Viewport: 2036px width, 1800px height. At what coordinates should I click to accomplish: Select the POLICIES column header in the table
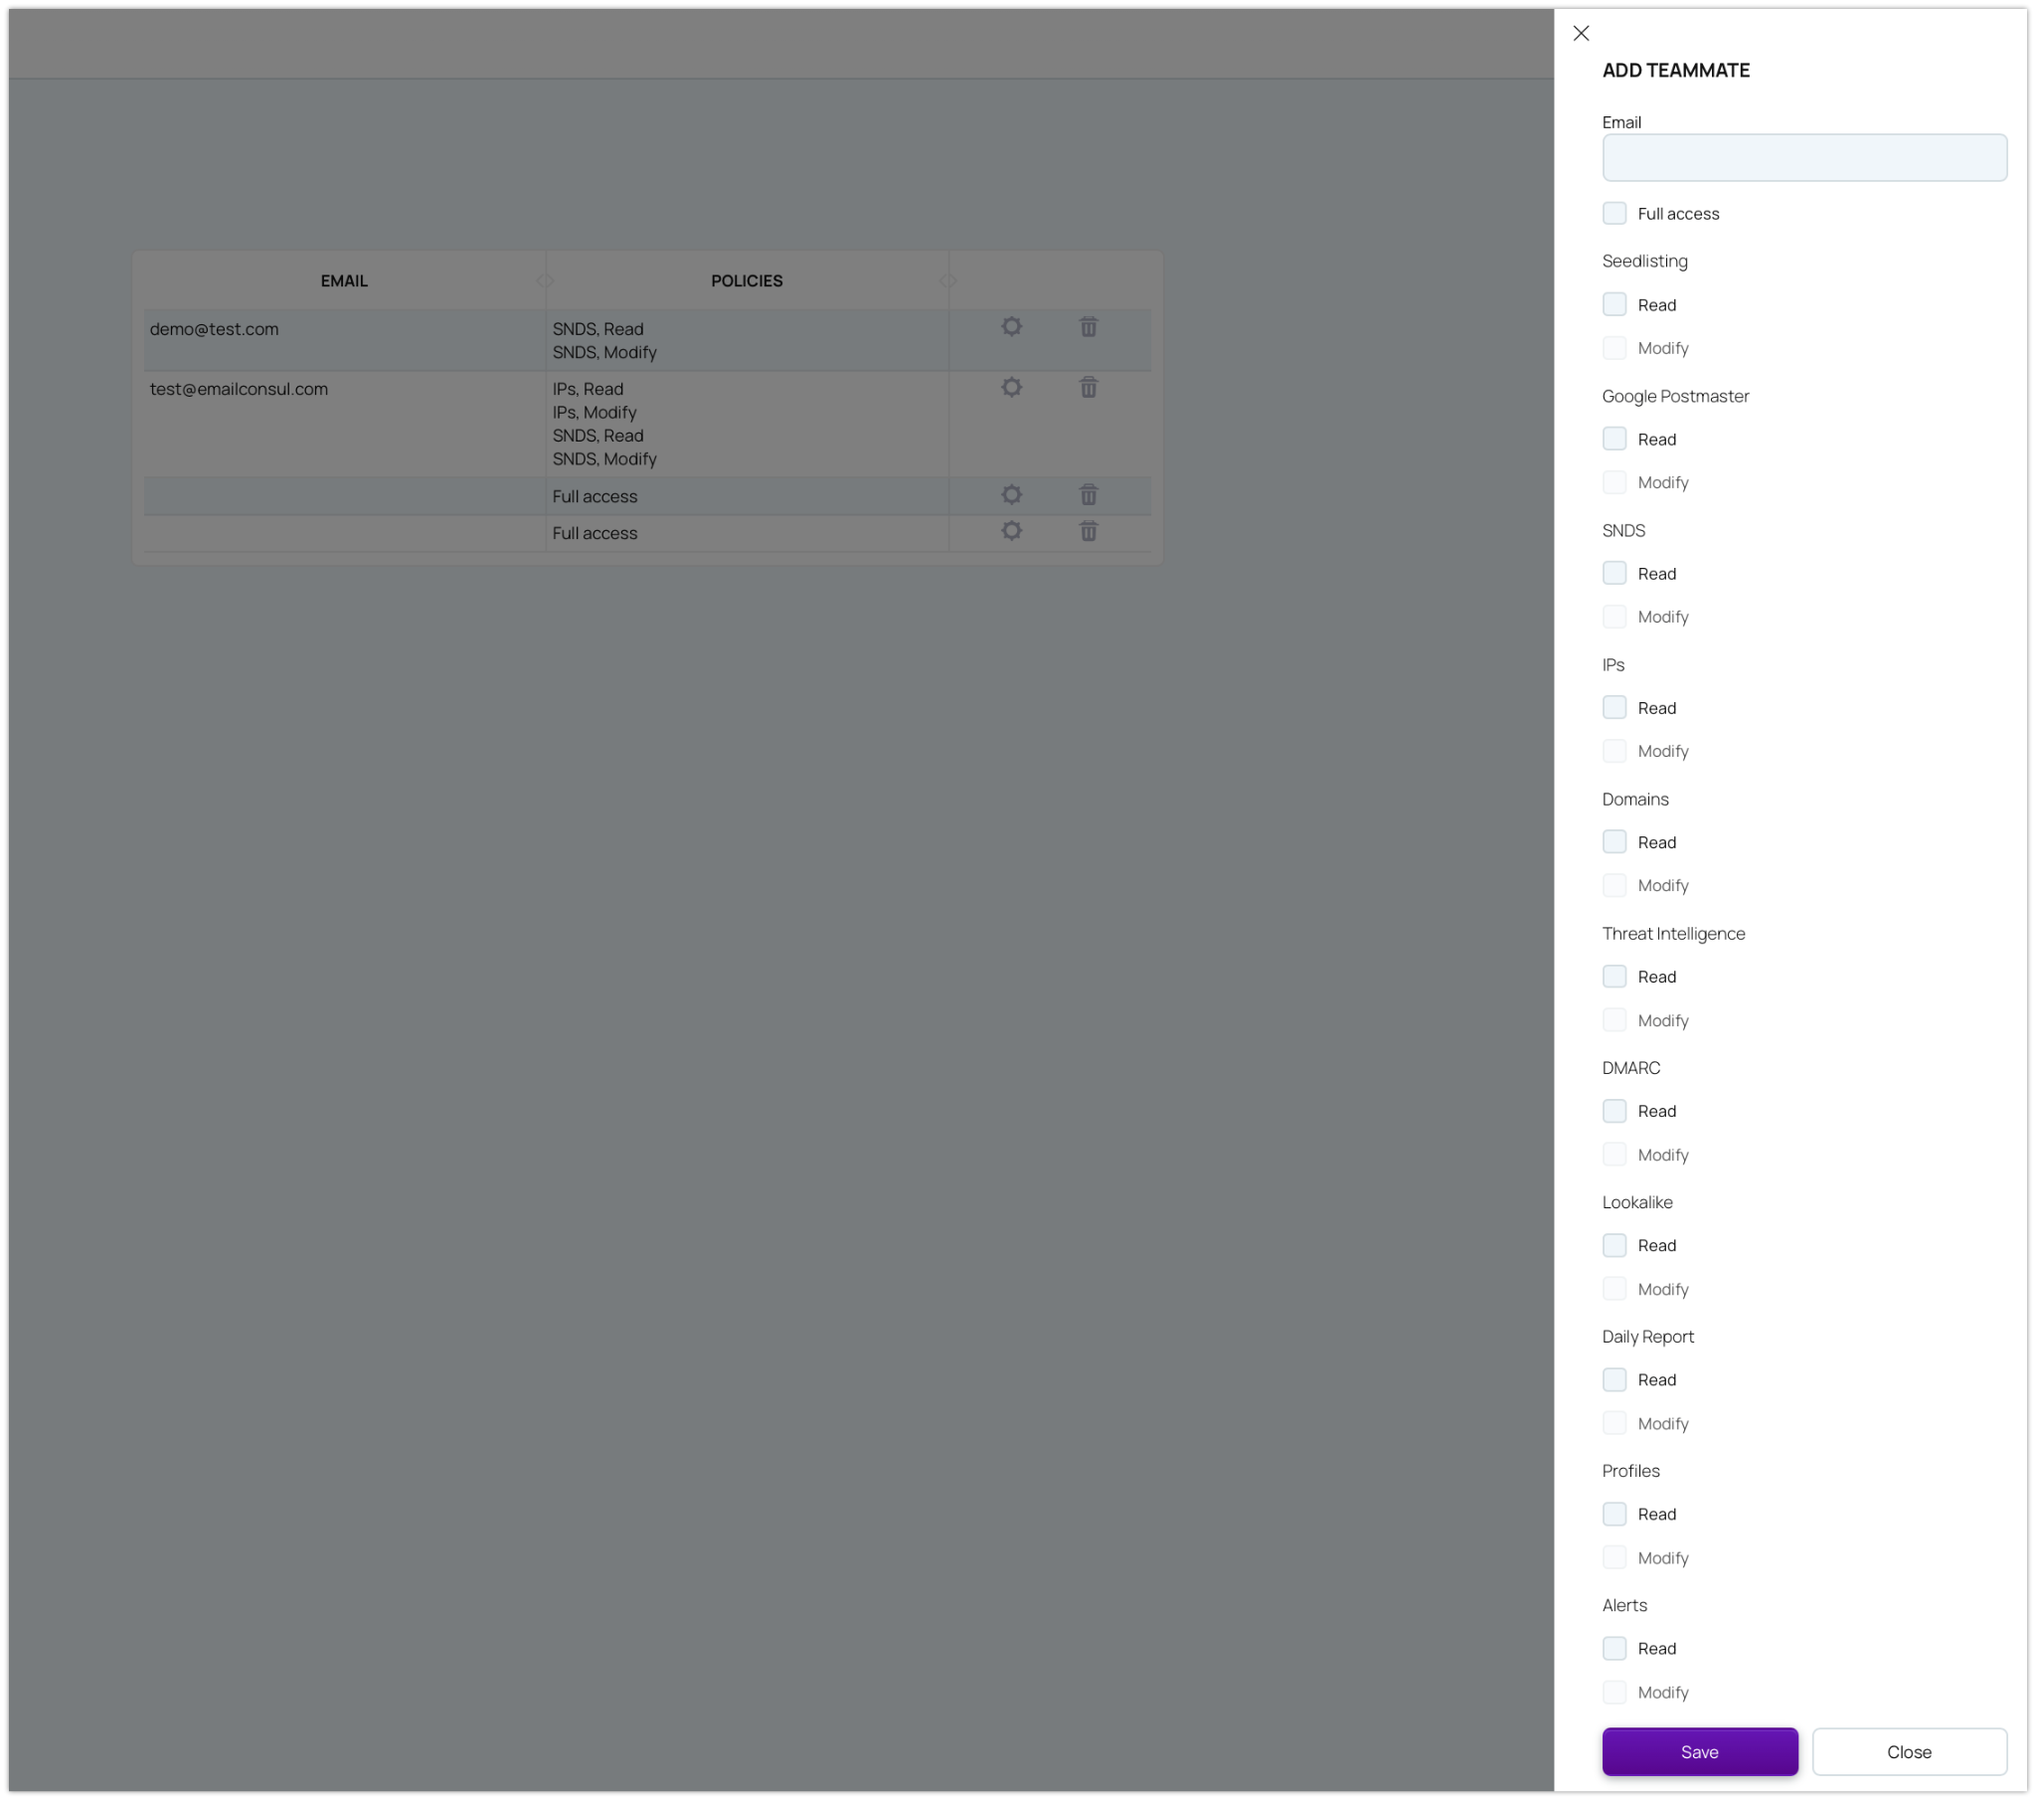pos(746,279)
